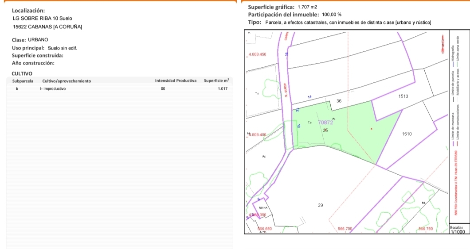The height and width of the screenshot is (249, 470).
Task: Click the green 'Límite zona verde' legend entry
Action: click(x=458, y=51)
